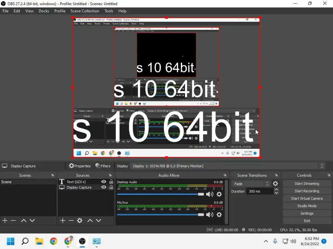The height and width of the screenshot is (249, 333).
Task: Open the Docks menu
Action: pos(44,11)
